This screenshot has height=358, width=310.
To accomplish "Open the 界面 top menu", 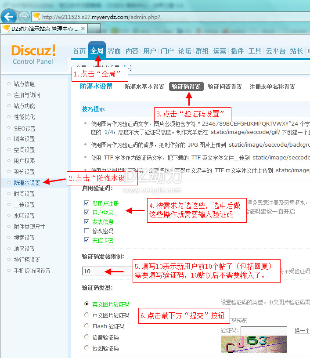I will click(x=114, y=51).
